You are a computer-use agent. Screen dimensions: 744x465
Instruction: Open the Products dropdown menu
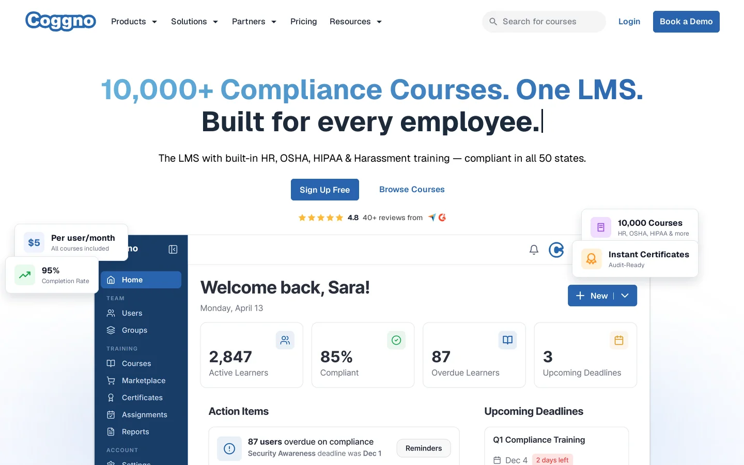point(134,22)
